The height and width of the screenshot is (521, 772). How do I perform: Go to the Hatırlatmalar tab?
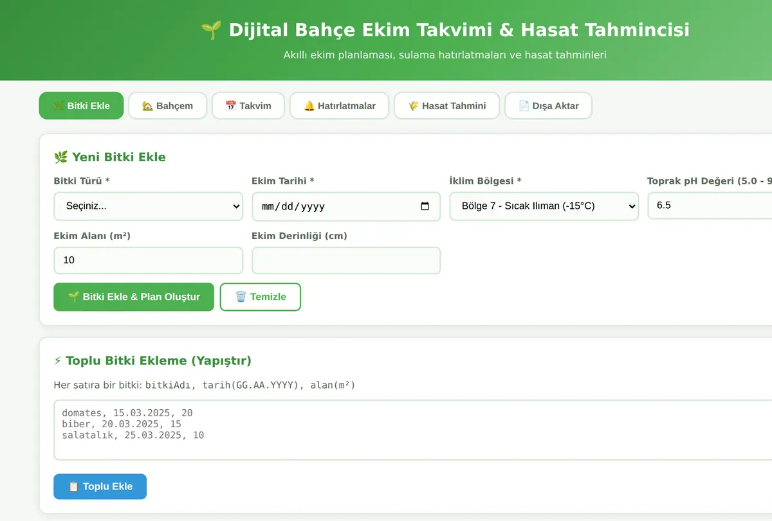tap(339, 105)
